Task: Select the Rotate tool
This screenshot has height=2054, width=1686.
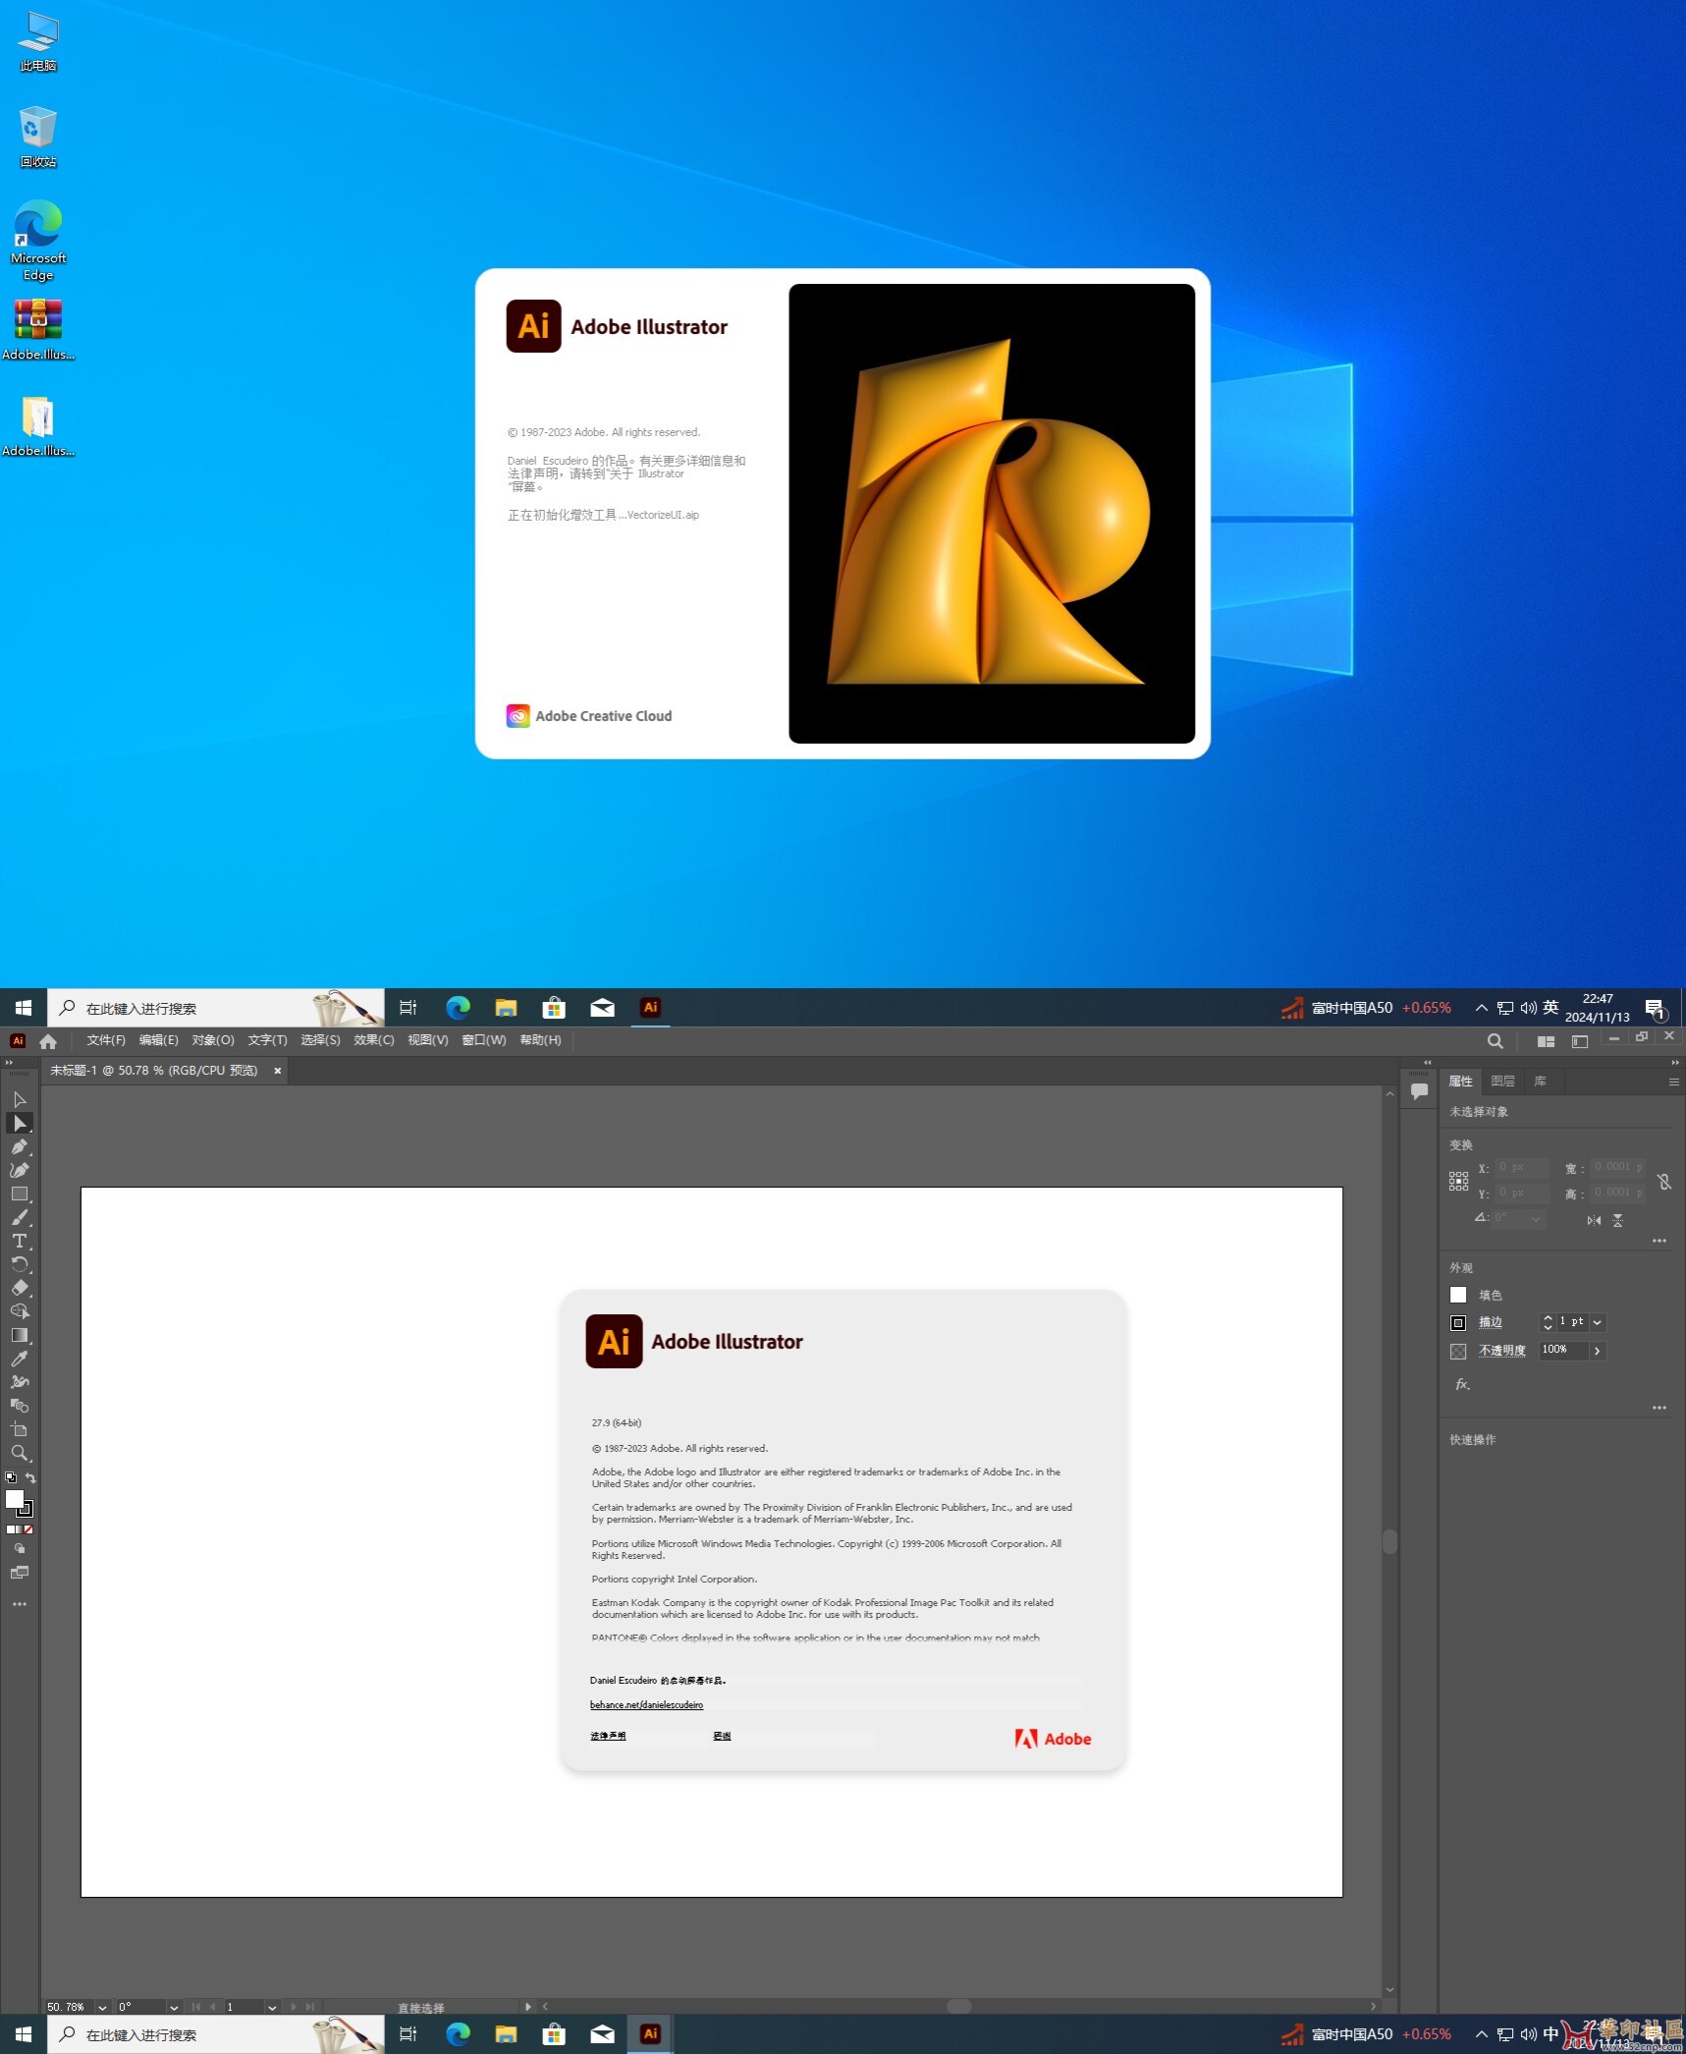Action: point(20,1264)
